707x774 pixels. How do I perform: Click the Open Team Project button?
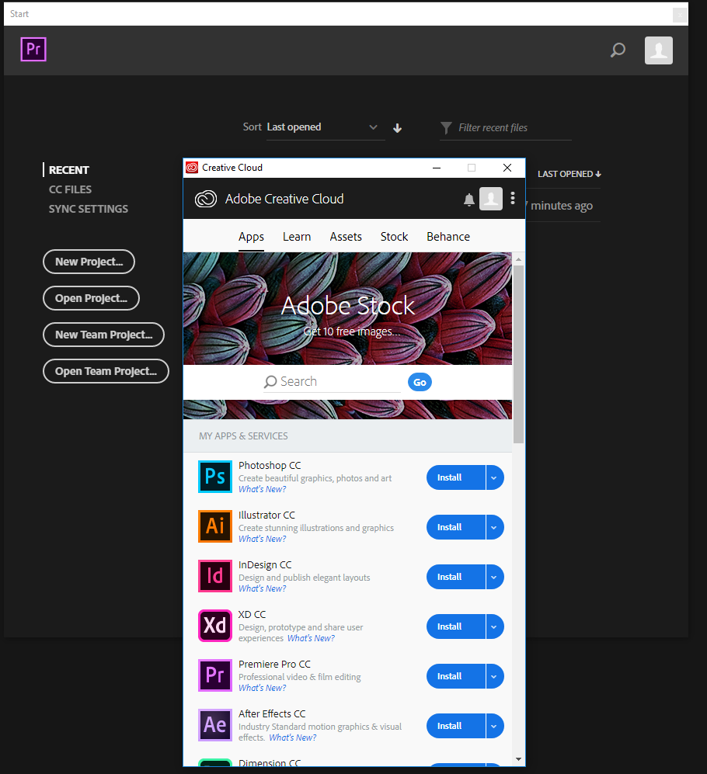(106, 371)
